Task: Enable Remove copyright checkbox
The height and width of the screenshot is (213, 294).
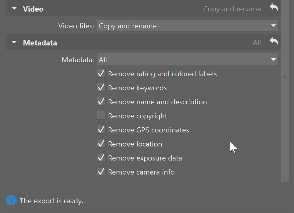Action: tap(101, 116)
